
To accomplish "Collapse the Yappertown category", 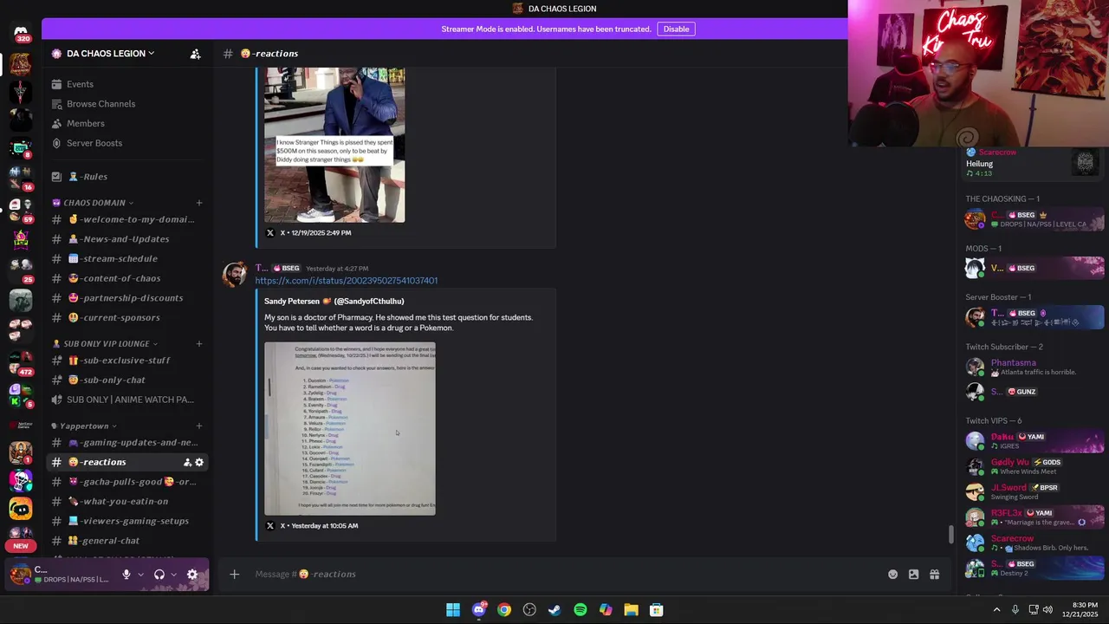I will pyautogui.click(x=84, y=426).
